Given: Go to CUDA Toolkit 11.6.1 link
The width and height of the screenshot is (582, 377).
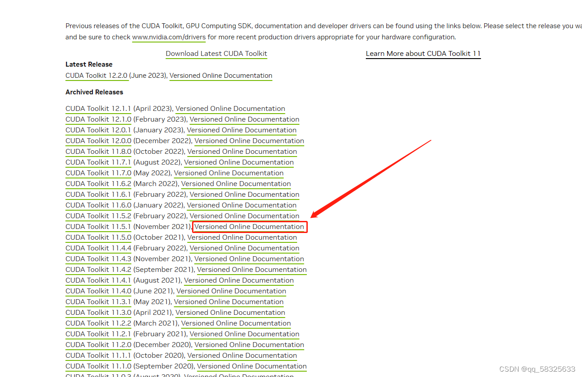Looking at the screenshot, I should [x=98, y=195].
